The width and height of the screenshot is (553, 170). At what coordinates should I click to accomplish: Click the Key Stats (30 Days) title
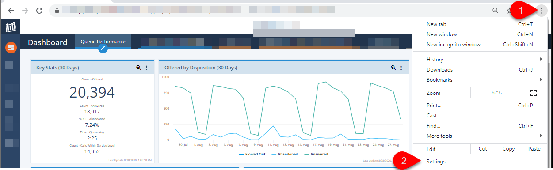point(57,68)
